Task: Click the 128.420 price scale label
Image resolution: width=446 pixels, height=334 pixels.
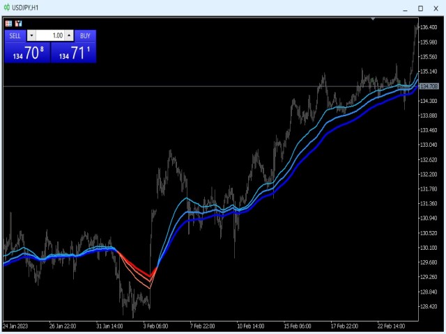Action: point(429,306)
